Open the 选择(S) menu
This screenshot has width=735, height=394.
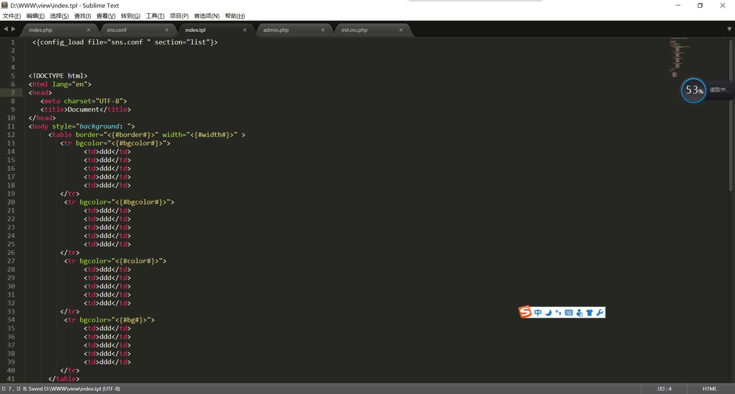(59, 16)
